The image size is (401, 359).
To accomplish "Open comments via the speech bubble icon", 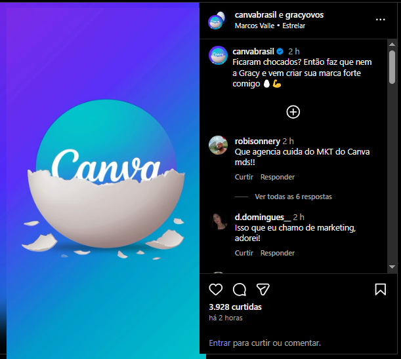I will (x=240, y=290).
